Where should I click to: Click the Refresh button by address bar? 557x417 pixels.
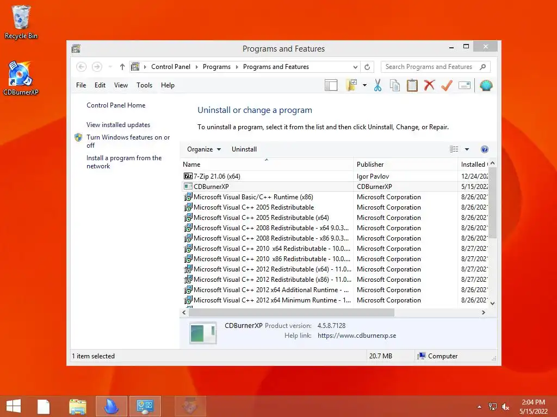[367, 67]
